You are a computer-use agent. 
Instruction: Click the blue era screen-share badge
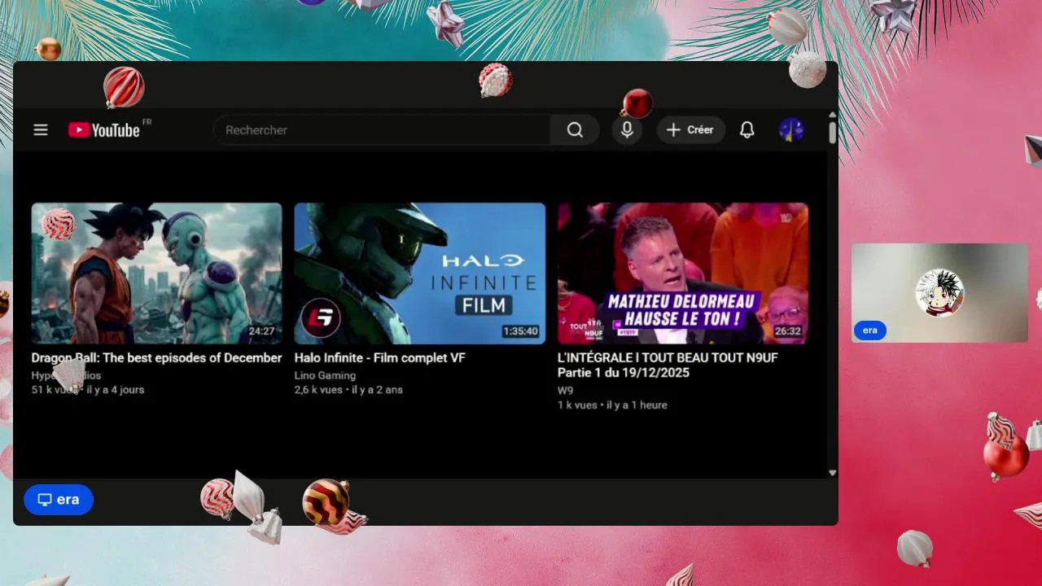click(59, 500)
